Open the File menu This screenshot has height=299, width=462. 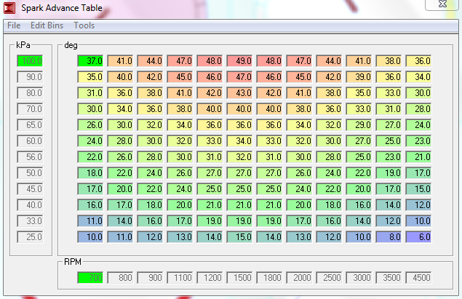(x=13, y=25)
